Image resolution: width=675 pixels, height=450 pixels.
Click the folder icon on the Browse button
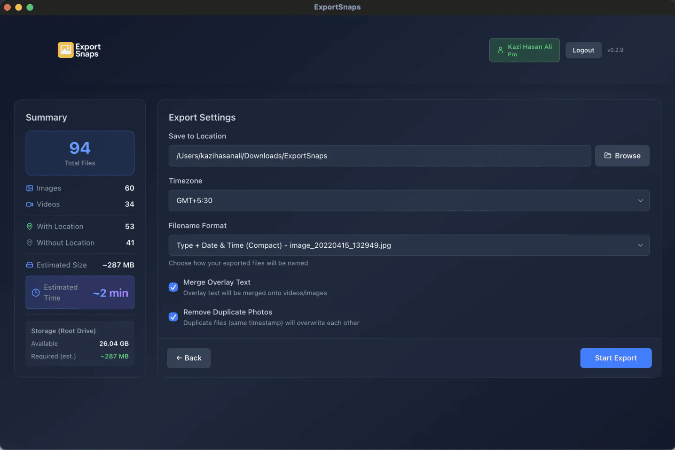coord(609,155)
